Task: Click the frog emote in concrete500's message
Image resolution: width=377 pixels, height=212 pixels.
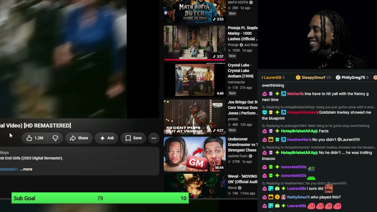Action: tap(311, 168)
